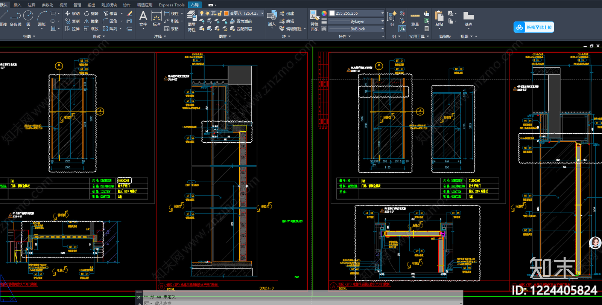Click the Paste (粘贴) icon
The width and height of the screenshot is (602, 305).
pyautogui.click(x=439, y=19)
